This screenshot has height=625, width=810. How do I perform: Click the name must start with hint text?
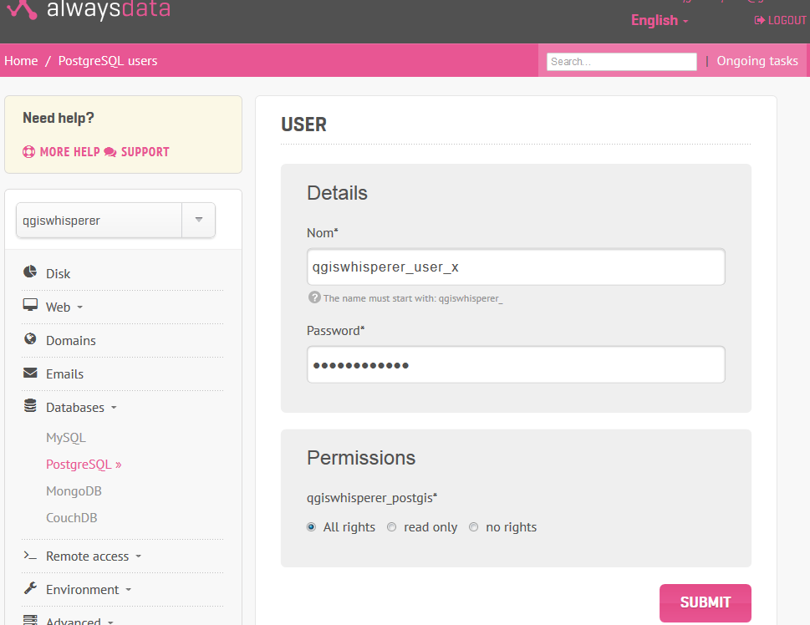point(413,298)
